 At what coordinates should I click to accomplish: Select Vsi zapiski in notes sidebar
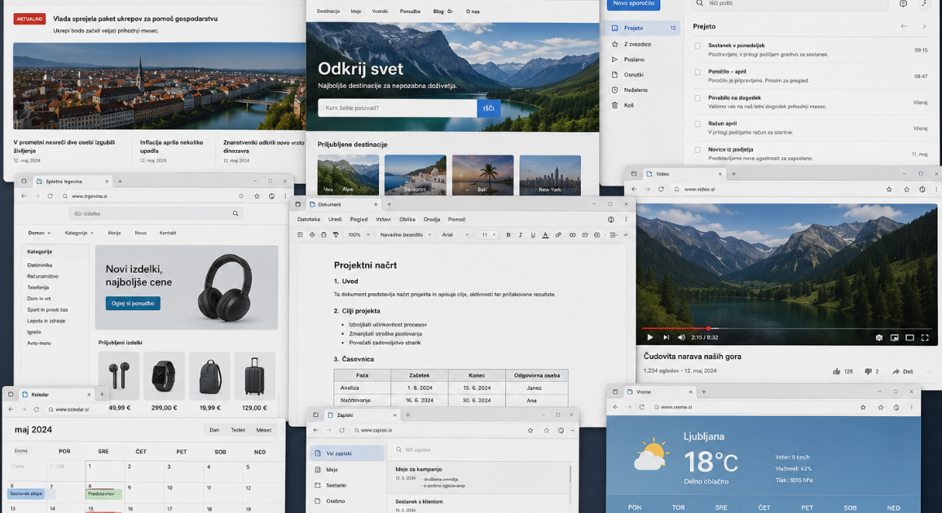[346, 454]
